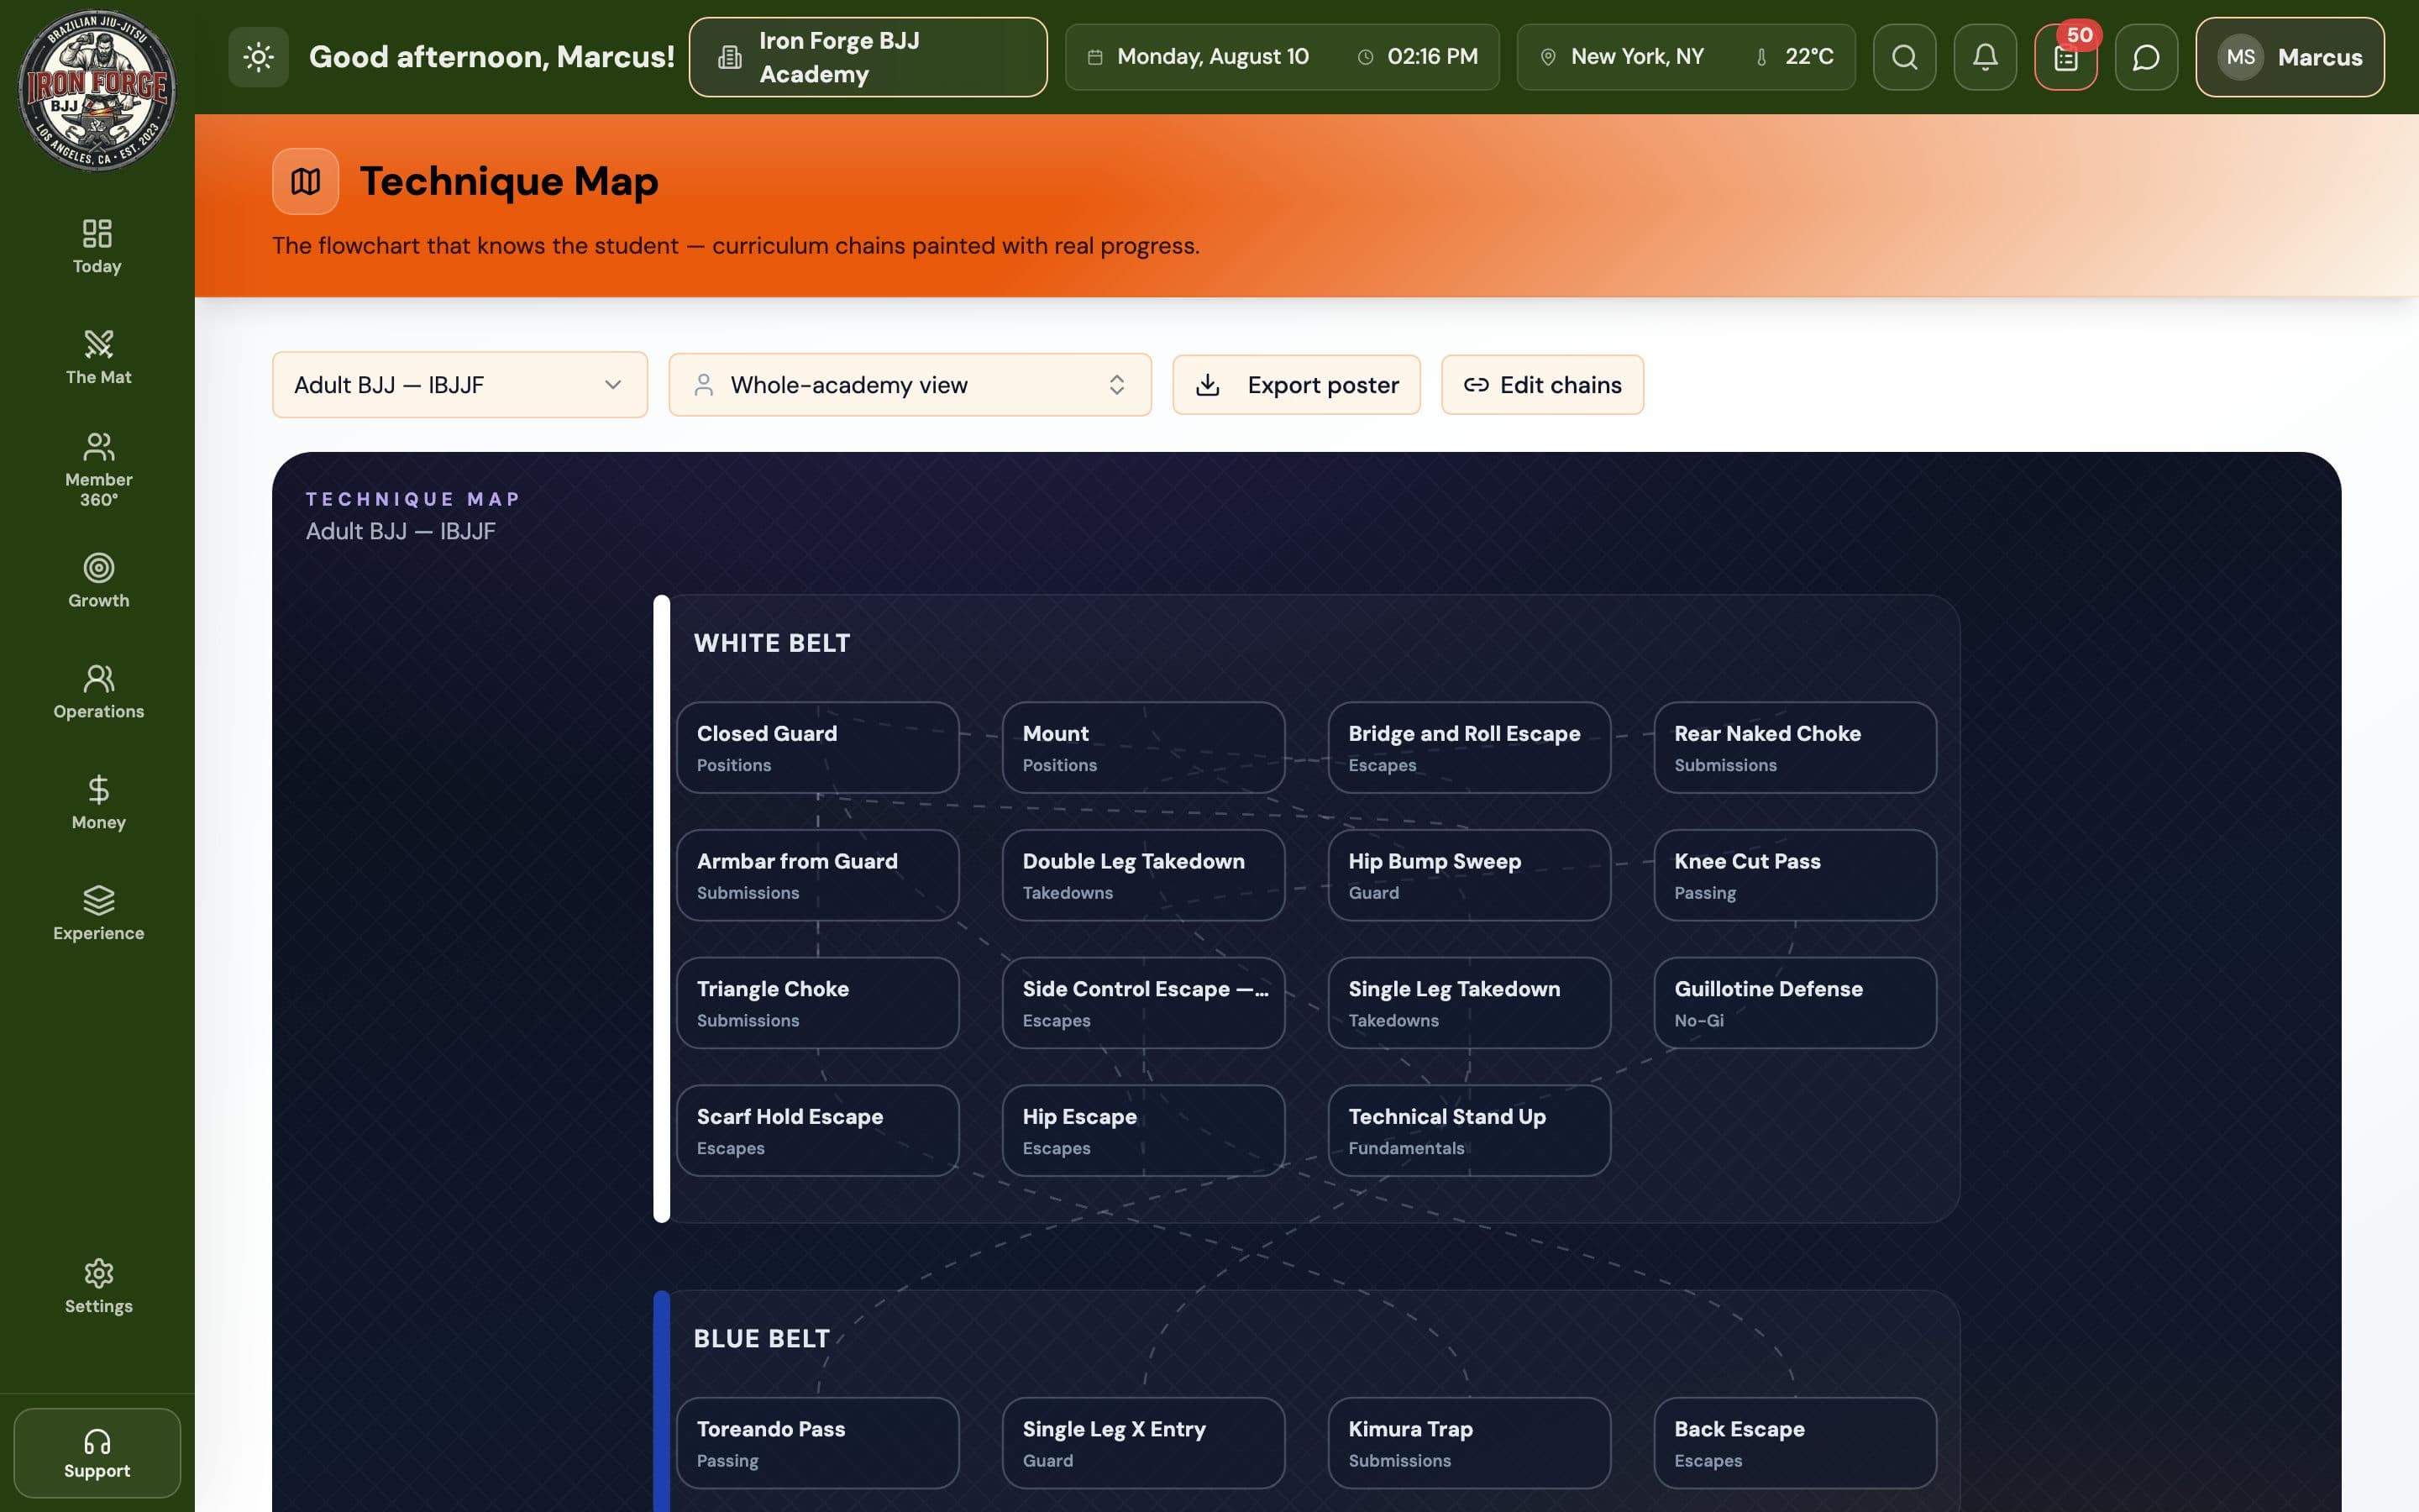Toggle the sun theme icon
This screenshot has height=1512, width=2419.
tap(258, 57)
